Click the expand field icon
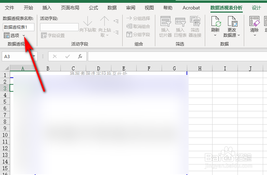This screenshot has width=267, height=175. coord(116,21)
